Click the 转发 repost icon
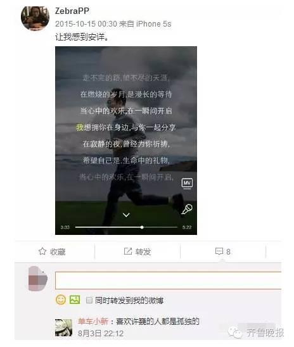This screenshot has height=347, width=294. pyautogui.click(x=128, y=251)
